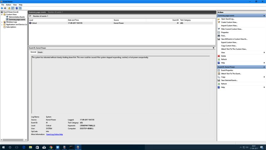This screenshot has height=150, width=266.
Task: Open Microsoft Edge from the taskbar
Action: pyautogui.click(x=24, y=147)
